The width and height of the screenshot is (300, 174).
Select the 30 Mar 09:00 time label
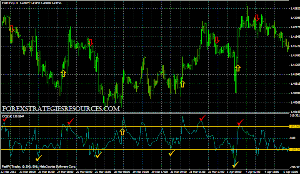178,172
